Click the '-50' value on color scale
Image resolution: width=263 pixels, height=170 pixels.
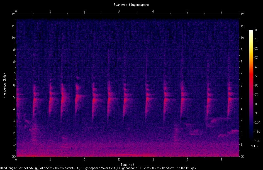point(256,76)
